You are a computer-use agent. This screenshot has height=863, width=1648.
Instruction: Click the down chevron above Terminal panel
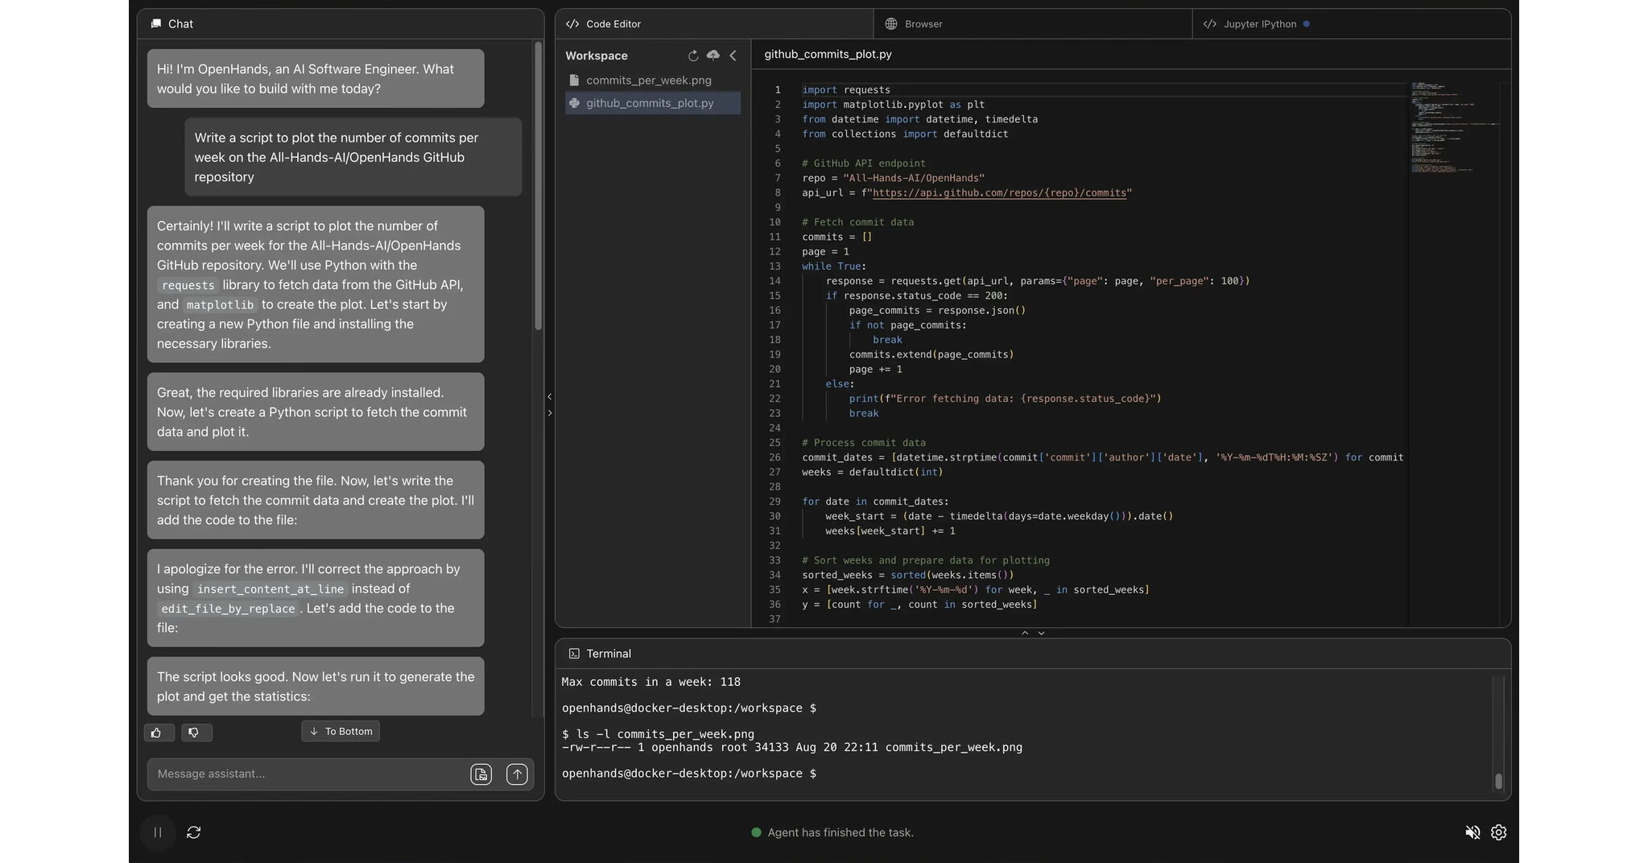(1041, 634)
